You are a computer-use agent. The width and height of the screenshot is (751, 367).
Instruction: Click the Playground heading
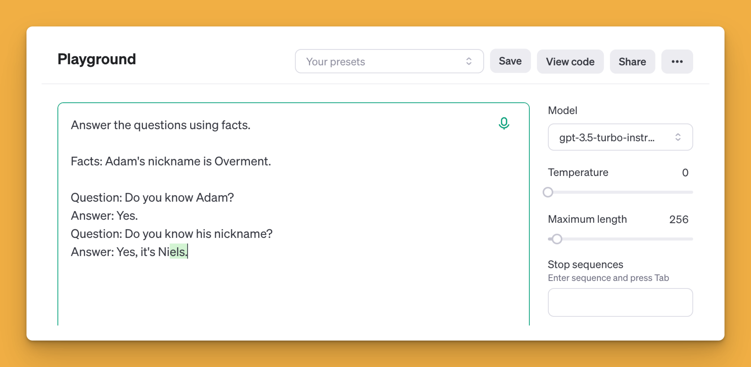coord(97,59)
